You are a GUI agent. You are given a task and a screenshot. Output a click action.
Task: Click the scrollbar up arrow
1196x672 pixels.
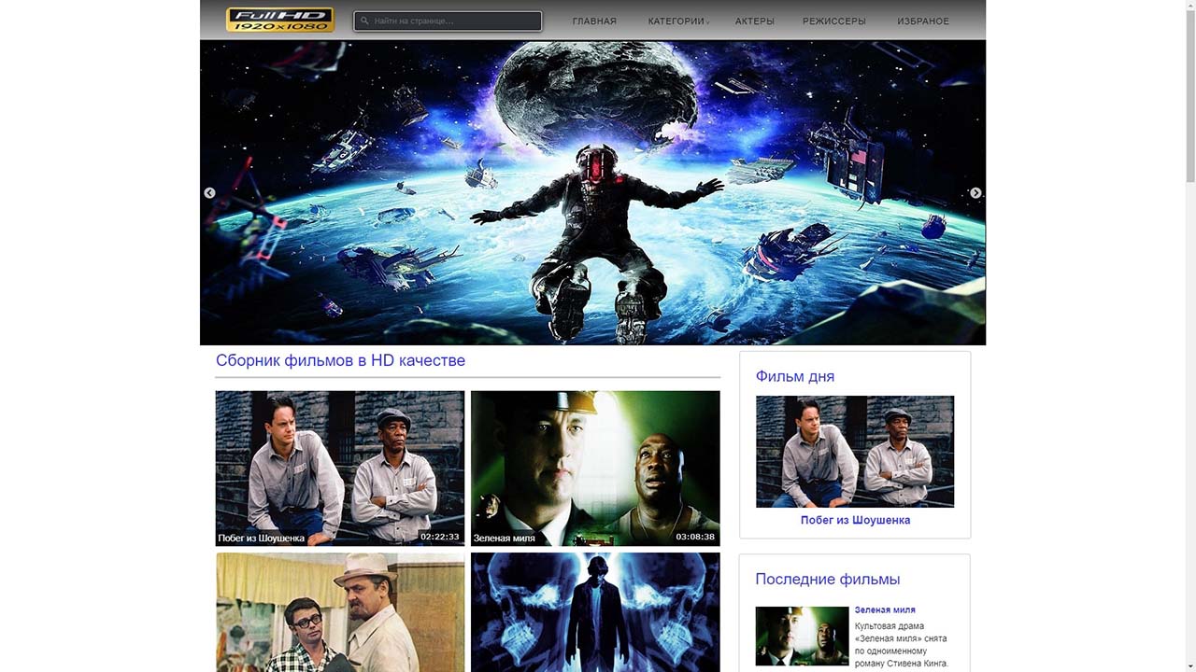(x=1189, y=6)
